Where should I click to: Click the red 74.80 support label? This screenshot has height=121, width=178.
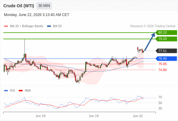162,70
